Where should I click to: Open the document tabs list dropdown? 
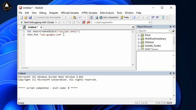pyautogui.click(x=133, y=27)
